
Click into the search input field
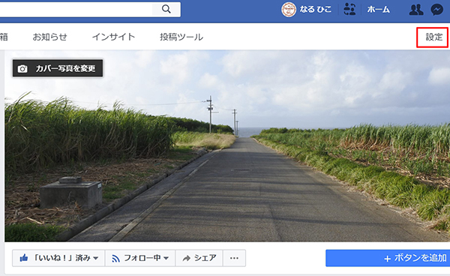(76, 10)
